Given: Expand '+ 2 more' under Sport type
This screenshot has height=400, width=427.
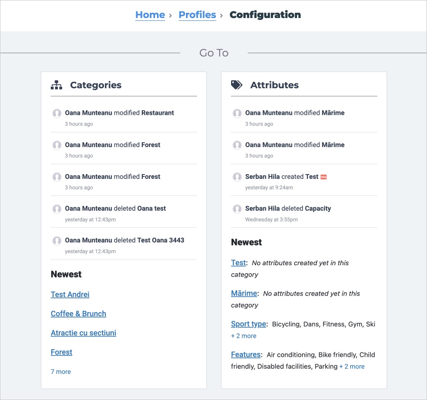Looking at the screenshot, I should point(244,336).
